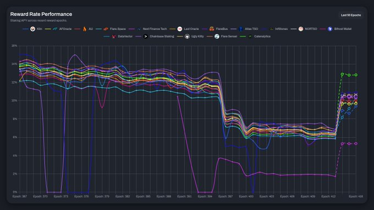Click the 0% y-axis label
Image resolution: width=374 pixels, height=210 pixels.
pyautogui.click(x=15, y=192)
